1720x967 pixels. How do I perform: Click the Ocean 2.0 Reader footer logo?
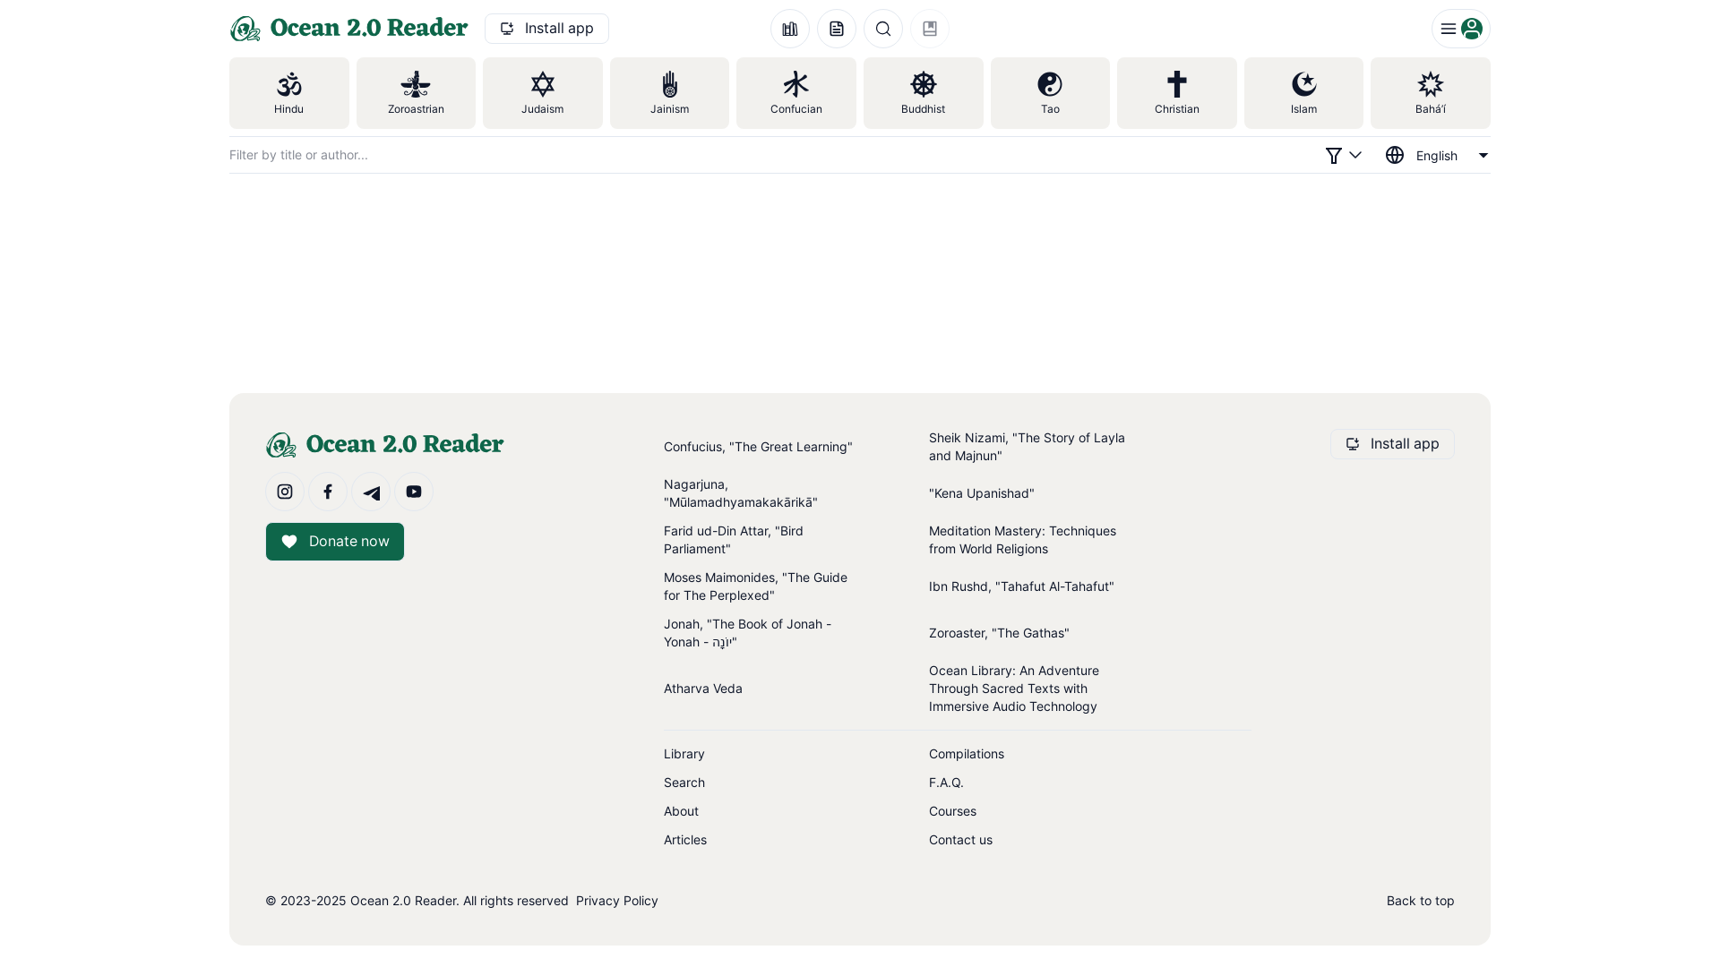(384, 445)
